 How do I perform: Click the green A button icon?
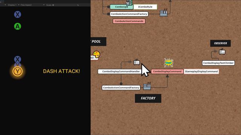pyautogui.click(x=18, y=26)
